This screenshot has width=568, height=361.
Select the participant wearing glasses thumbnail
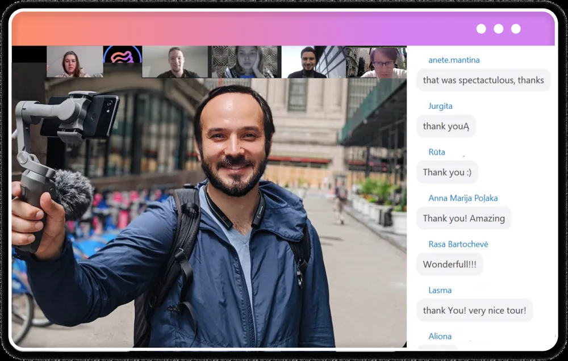(x=376, y=61)
